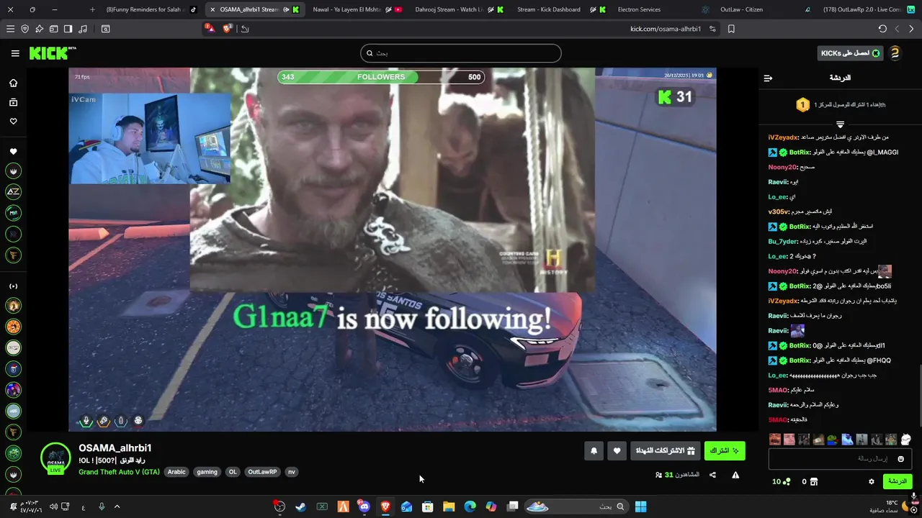Open the Following heart outline in sidebar
Screen dimensions: 922x518
click(x=13, y=122)
